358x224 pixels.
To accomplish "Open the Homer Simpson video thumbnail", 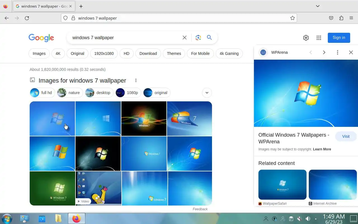I will (99, 188).
